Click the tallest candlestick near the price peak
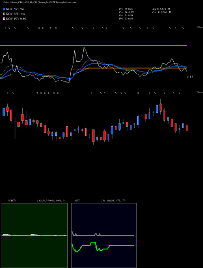 [x=161, y=107]
